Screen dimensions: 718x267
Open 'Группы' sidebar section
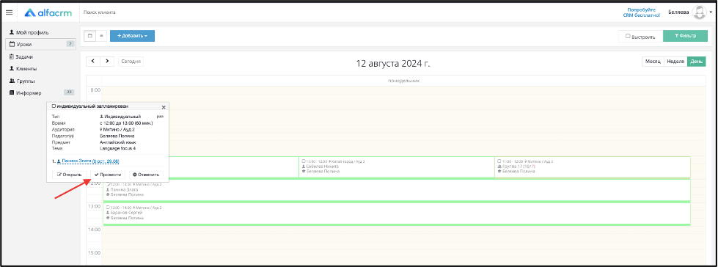click(23, 81)
